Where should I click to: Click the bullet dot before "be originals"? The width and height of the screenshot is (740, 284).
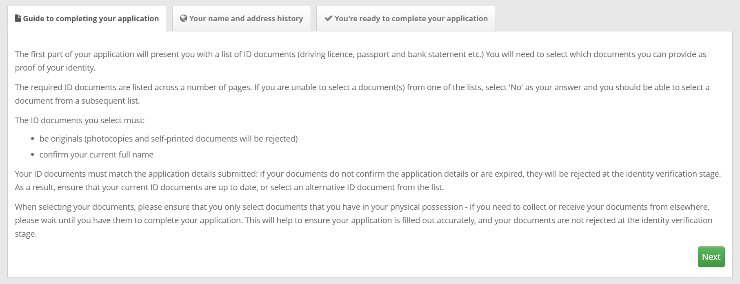33,139
